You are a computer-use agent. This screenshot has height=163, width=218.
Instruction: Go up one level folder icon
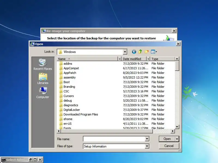140,52
